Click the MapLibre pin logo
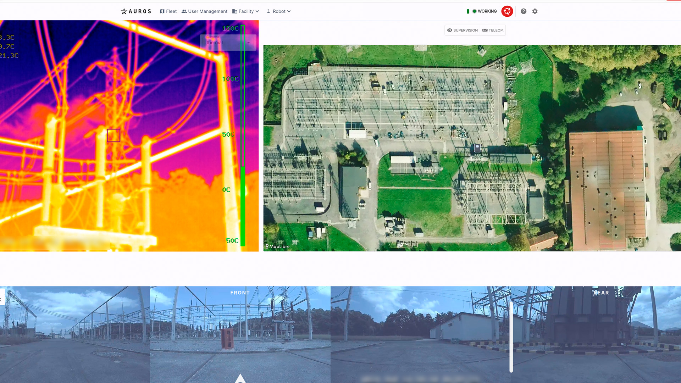Screen dimensions: 681x383 point(267,246)
